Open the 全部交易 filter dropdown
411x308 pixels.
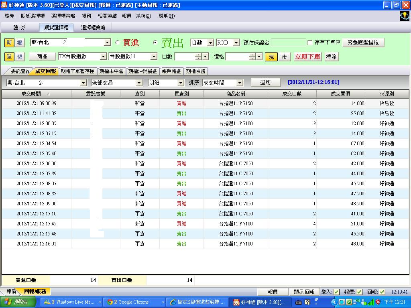139,83
